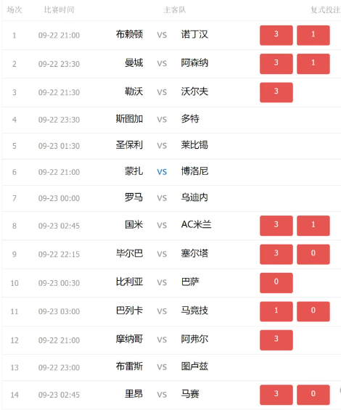Toggle the 1 pick for 布赖顿 vs 诺丁汉
Screen dimensions: 341x410
tap(313, 36)
